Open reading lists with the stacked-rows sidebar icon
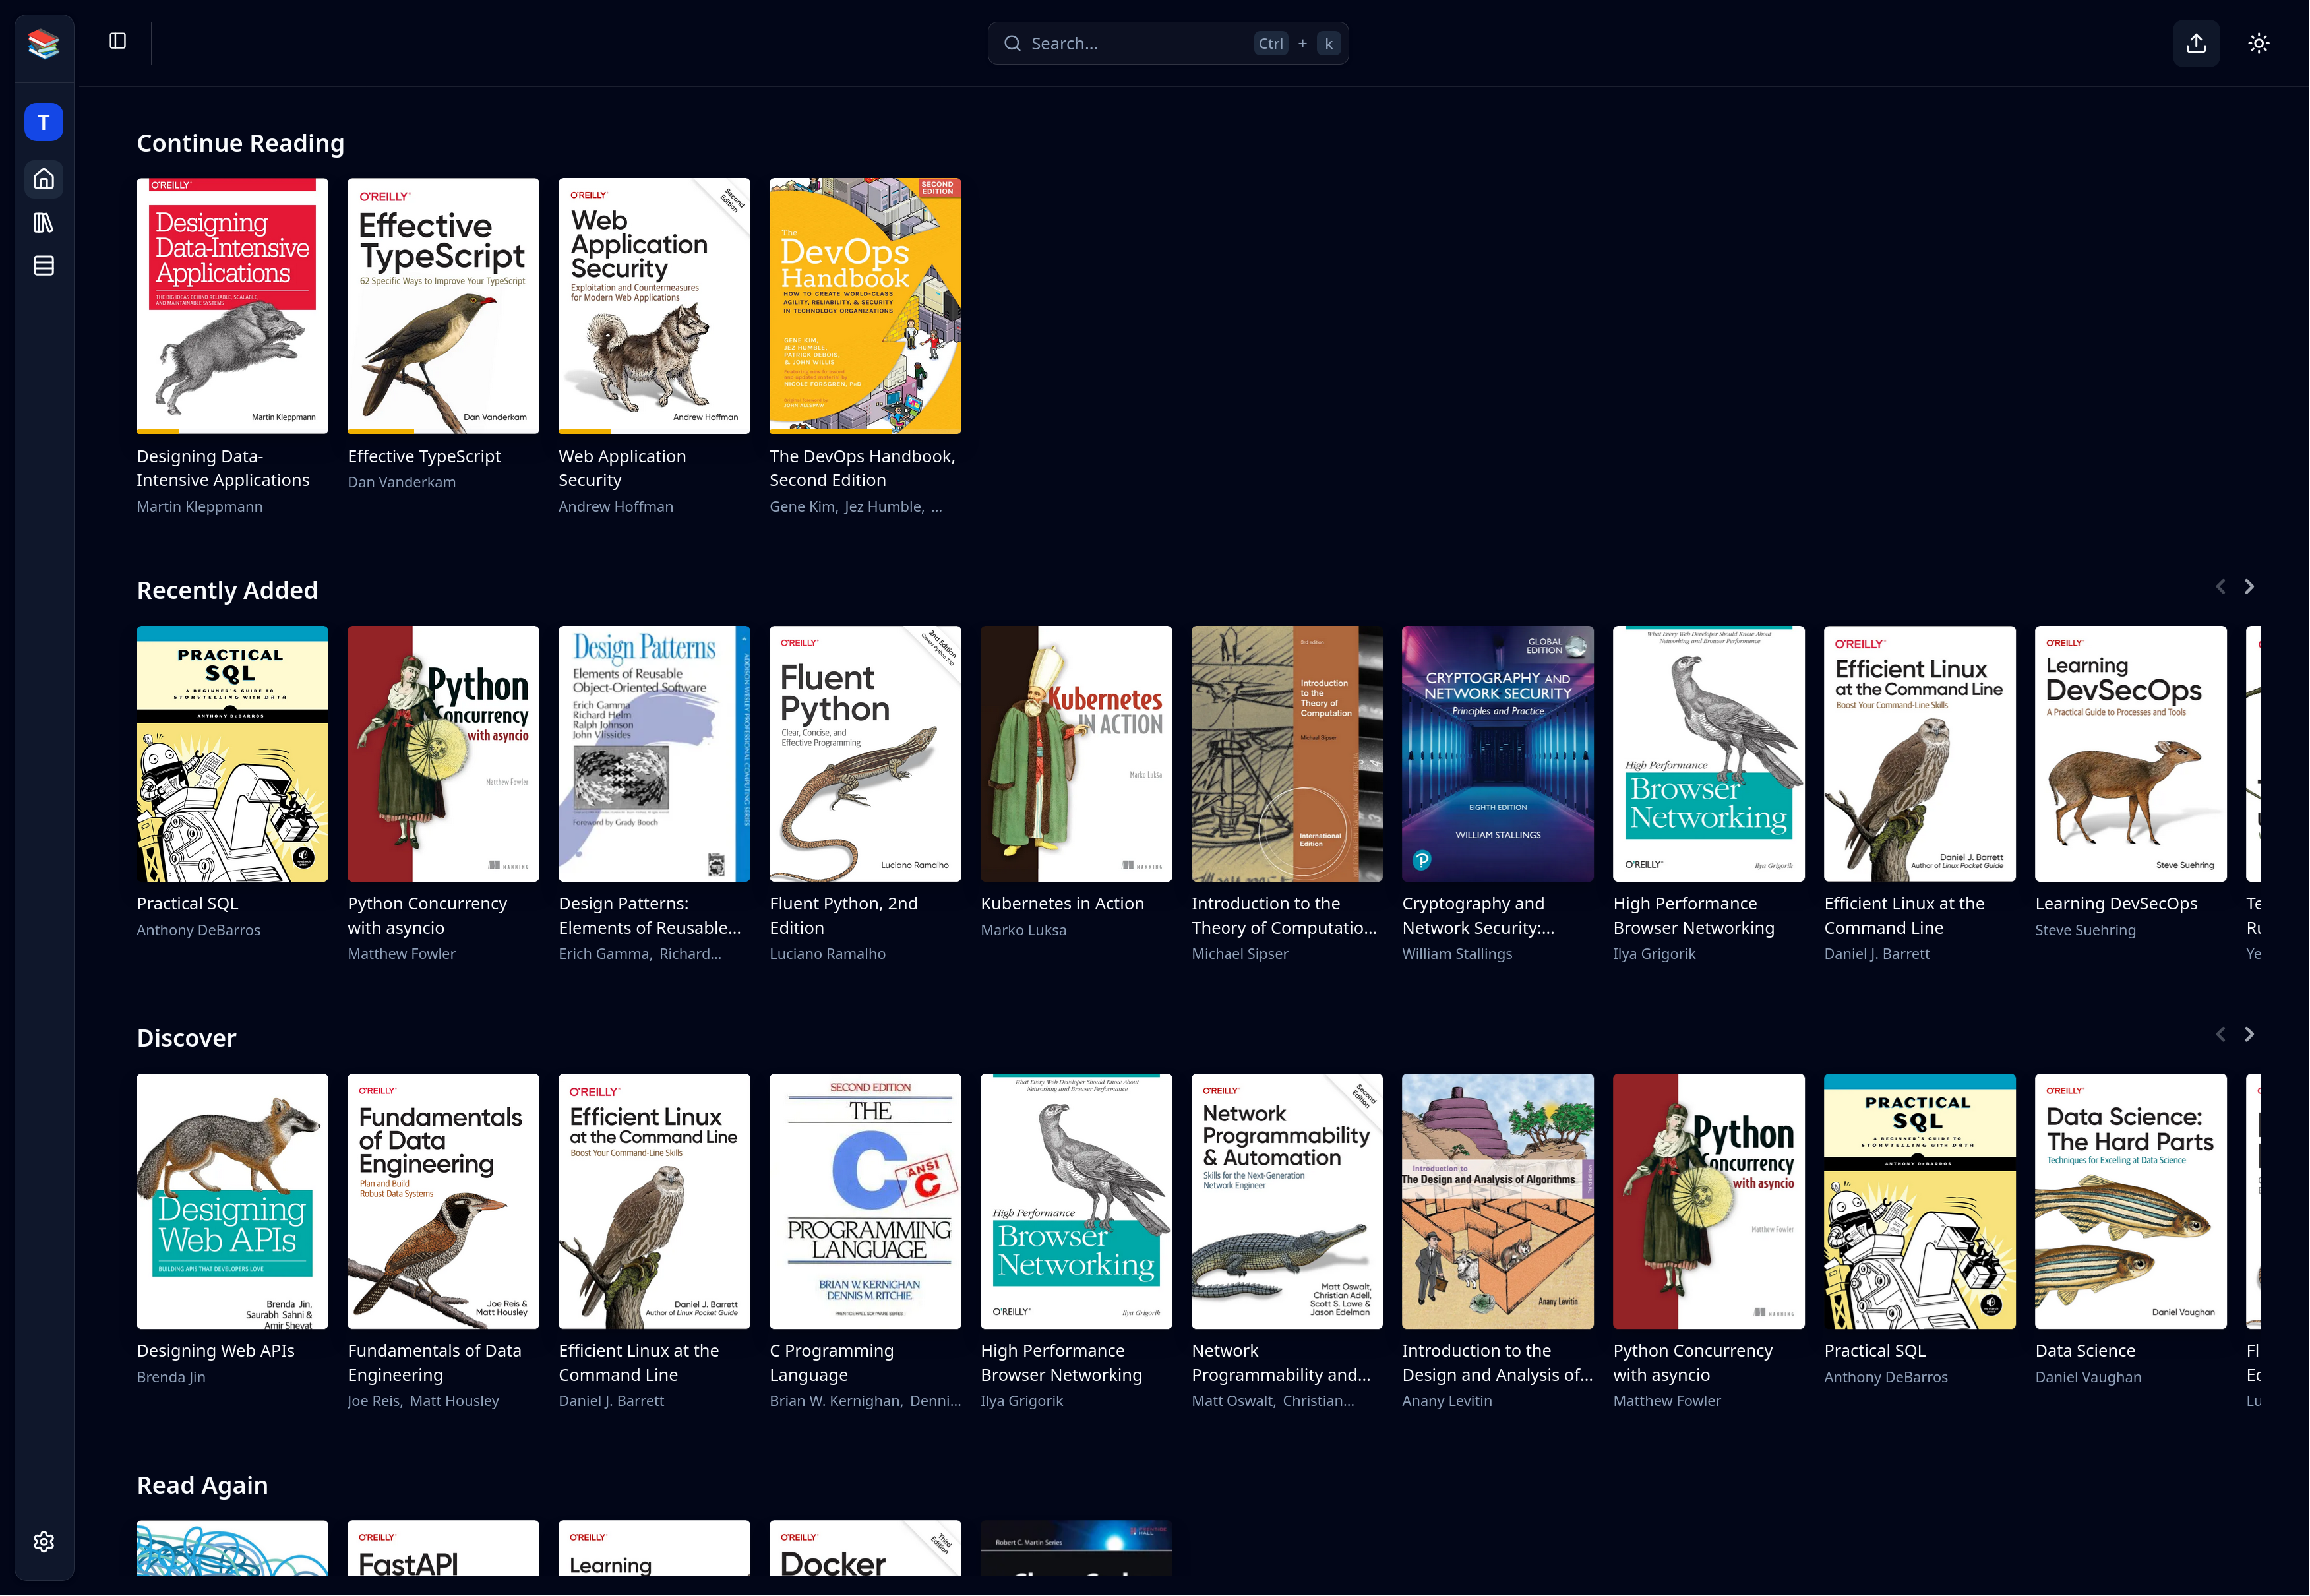This screenshot has height=1596, width=2310. pos(43,265)
